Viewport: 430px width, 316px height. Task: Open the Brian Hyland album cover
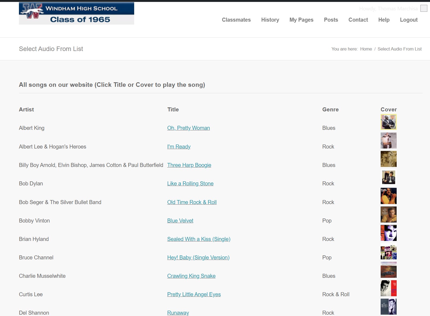point(388,233)
